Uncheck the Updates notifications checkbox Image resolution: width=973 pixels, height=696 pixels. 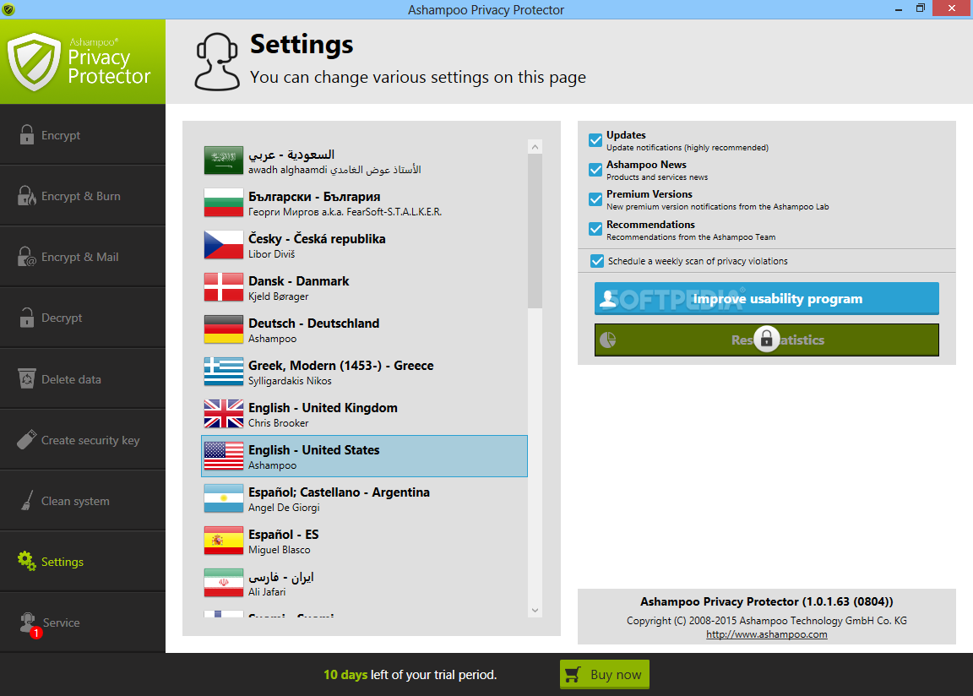coord(595,140)
